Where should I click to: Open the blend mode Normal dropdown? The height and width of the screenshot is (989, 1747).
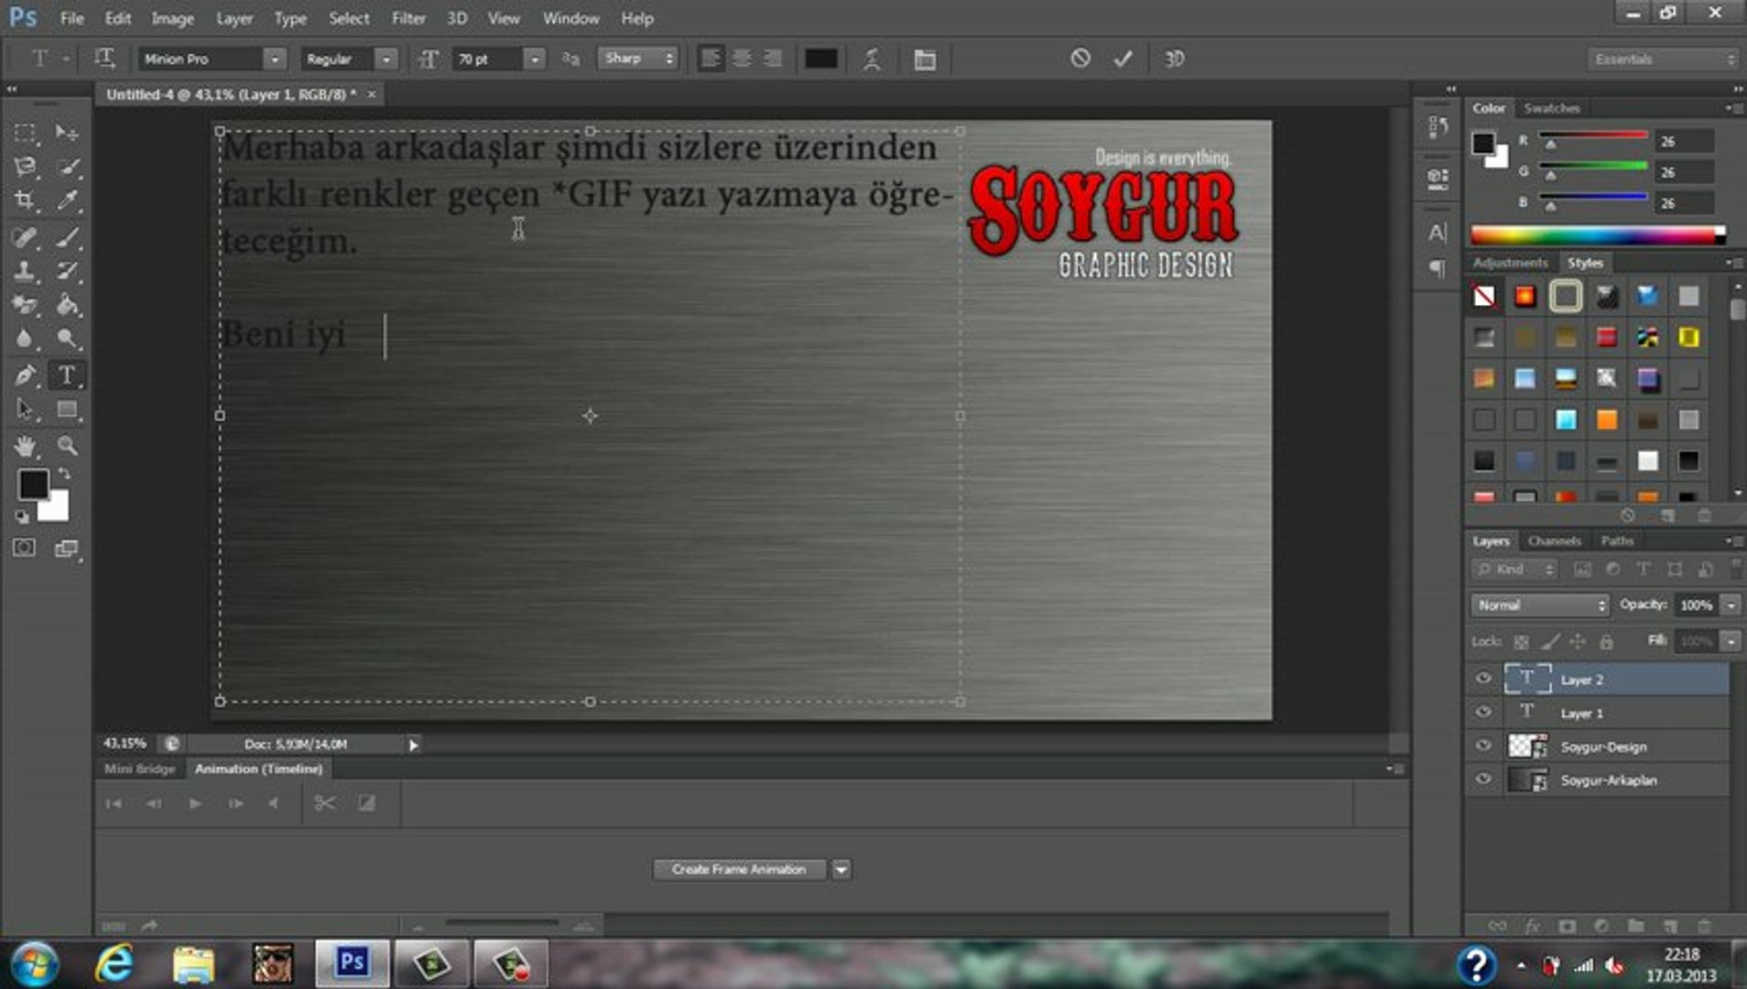pyautogui.click(x=1540, y=605)
